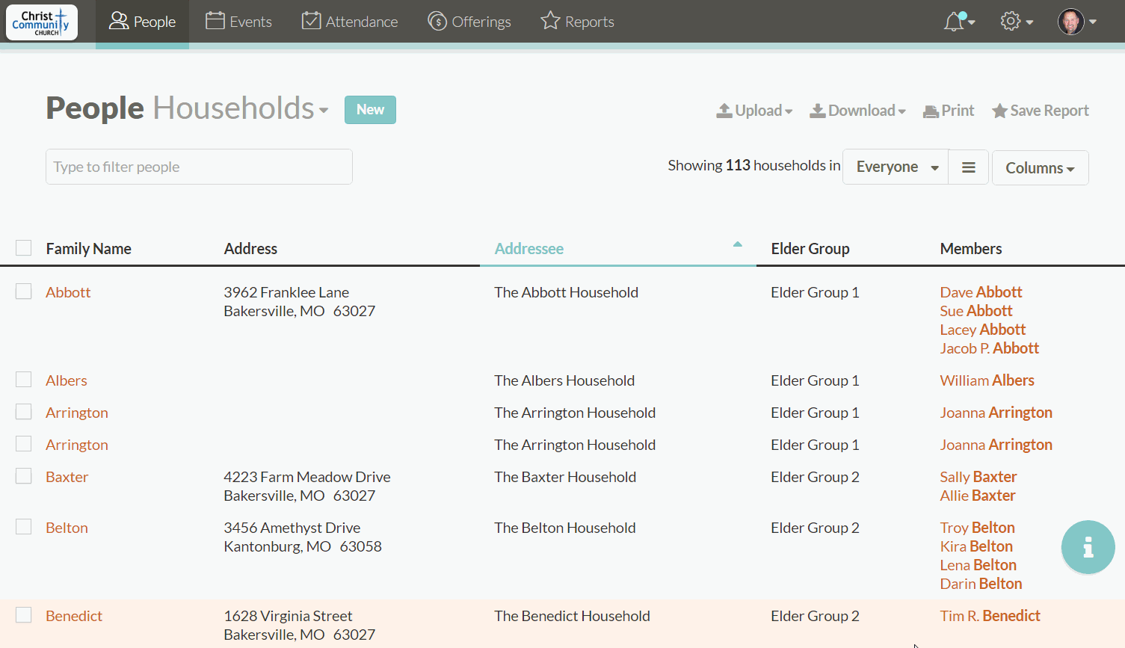The height and width of the screenshot is (648, 1125).
Task: Focus the filter people text field
Action: click(x=199, y=167)
